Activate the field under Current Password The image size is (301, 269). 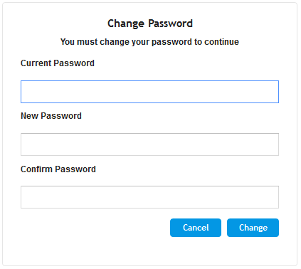tap(149, 92)
